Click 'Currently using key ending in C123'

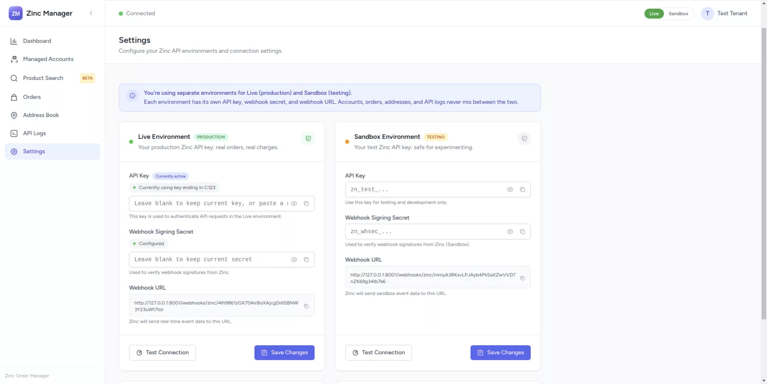[174, 188]
